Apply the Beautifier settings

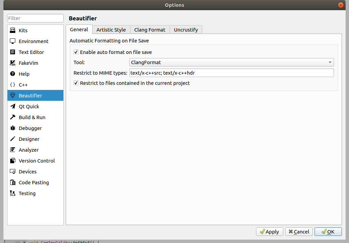click(269, 231)
